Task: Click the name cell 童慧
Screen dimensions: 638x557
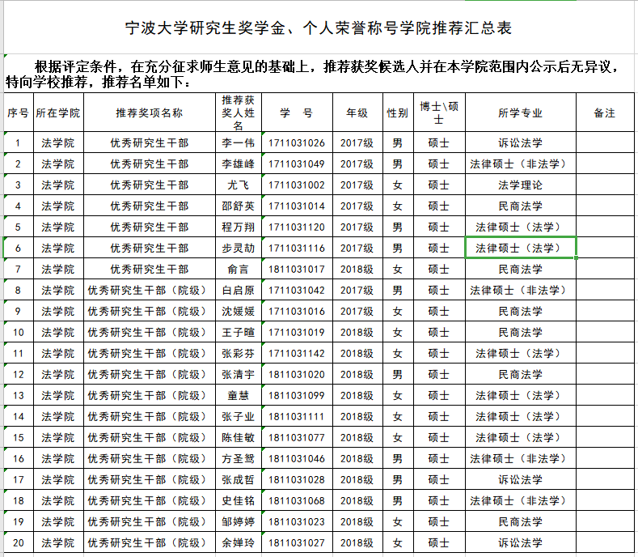Action: [239, 395]
